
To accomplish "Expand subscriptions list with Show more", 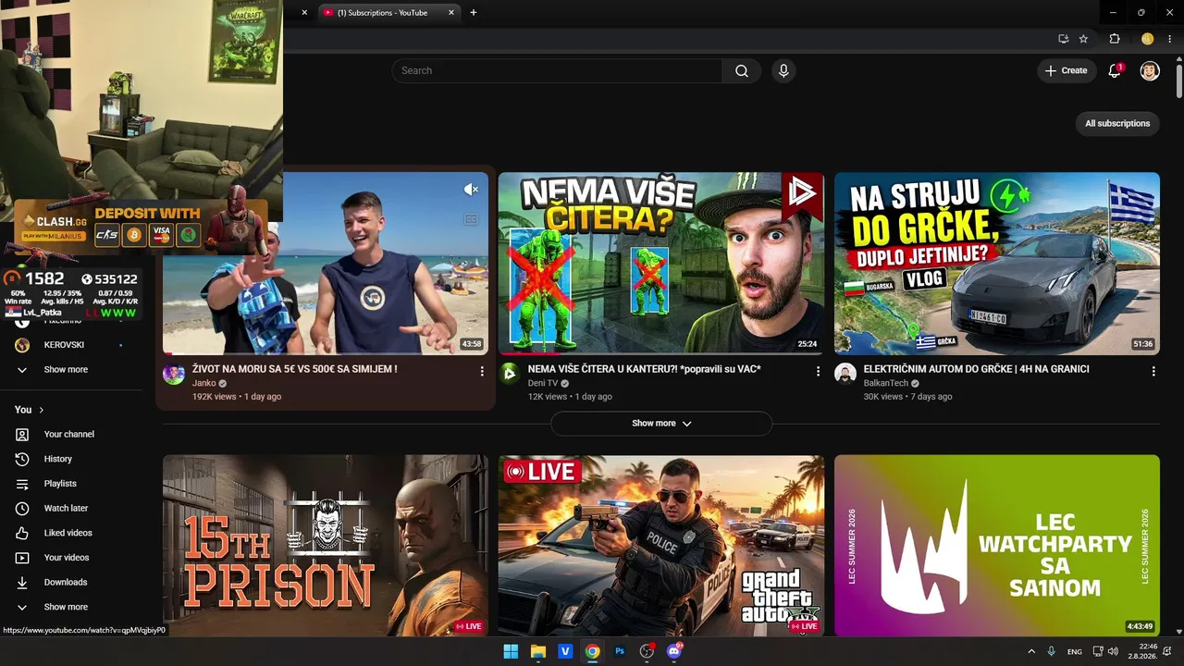I will click(65, 370).
